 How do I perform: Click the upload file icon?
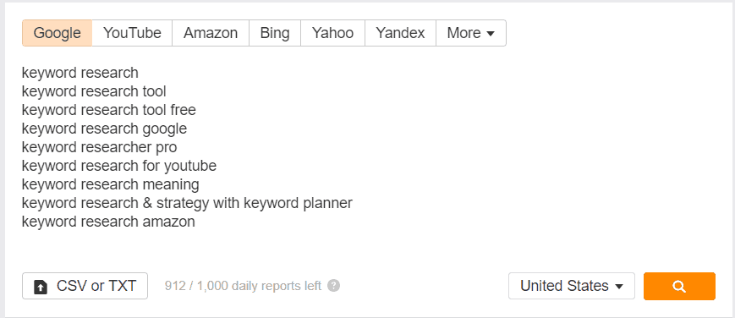point(41,287)
